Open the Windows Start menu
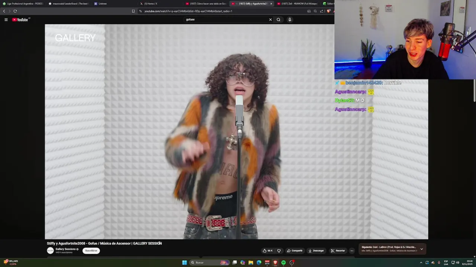 pyautogui.click(x=184, y=263)
